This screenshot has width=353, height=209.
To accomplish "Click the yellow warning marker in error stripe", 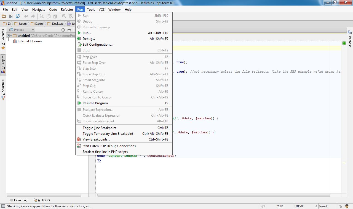I will [344, 163].
